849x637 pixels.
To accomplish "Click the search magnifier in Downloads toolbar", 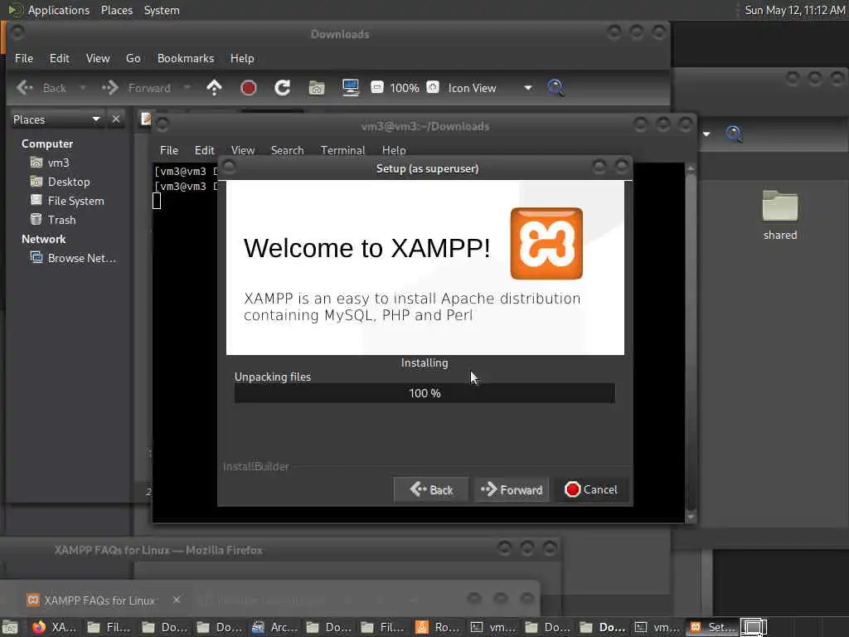I will click(x=555, y=88).
